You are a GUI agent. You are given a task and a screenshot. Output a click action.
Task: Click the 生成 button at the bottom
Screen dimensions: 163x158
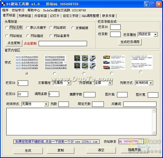point(28,151)
